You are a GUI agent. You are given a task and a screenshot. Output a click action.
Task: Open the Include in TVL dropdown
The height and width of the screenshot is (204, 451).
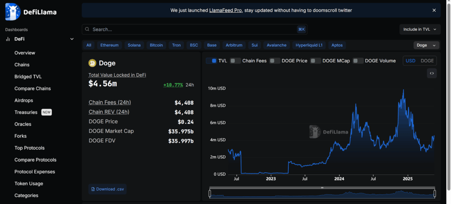pyautogui.click(x=420, y=30)
